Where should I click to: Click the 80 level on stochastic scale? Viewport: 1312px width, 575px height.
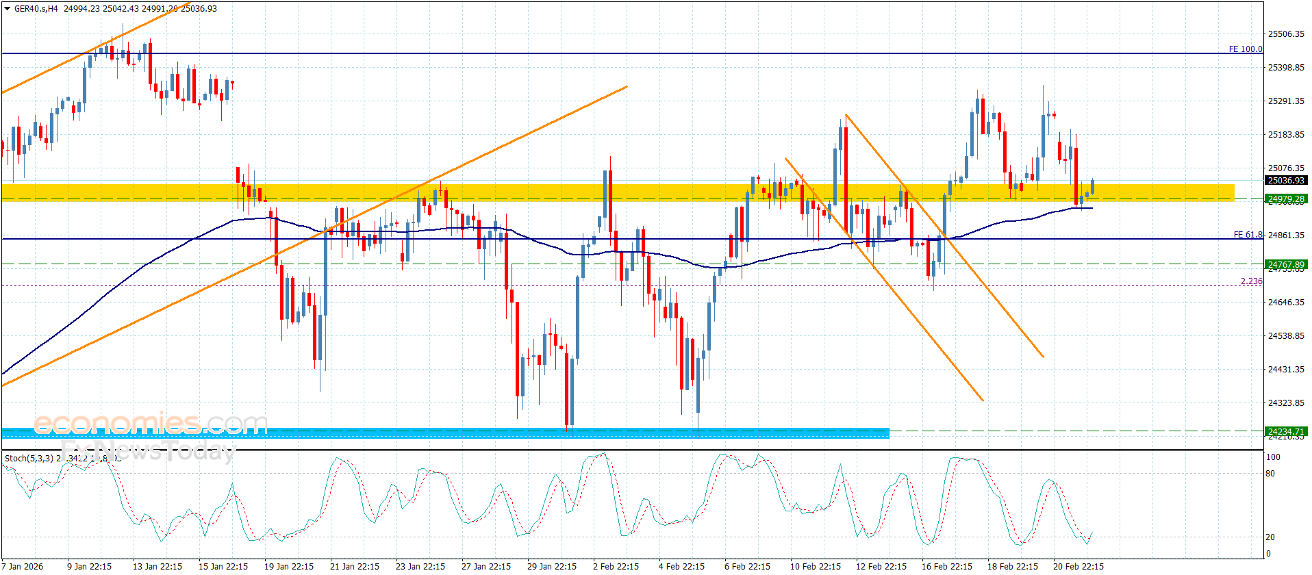pyautogui.click(x=1270, y=474)
